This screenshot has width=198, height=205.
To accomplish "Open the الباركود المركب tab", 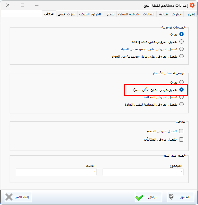I will click(90, 14).
